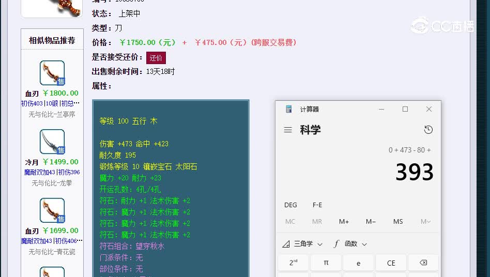Click the 符石组合: 望穿秋水 line
The width and height of the screenshot is (490, 277).
[132, 246]
